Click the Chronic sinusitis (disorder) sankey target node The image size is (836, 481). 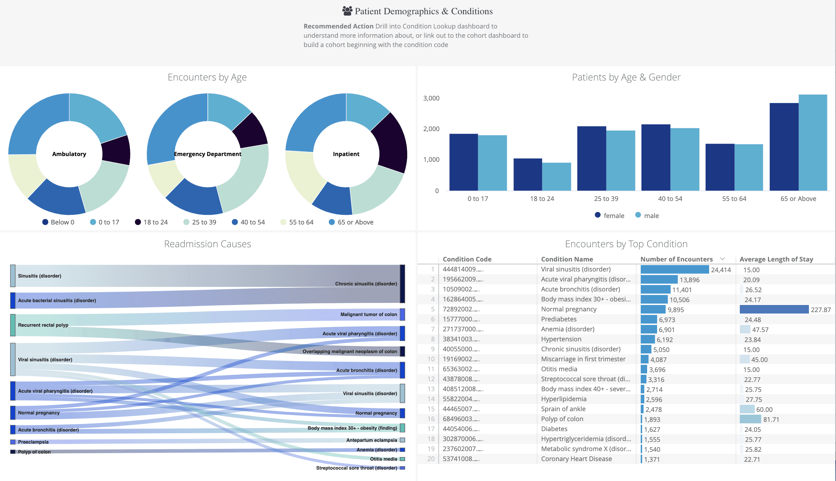point(402,284)
